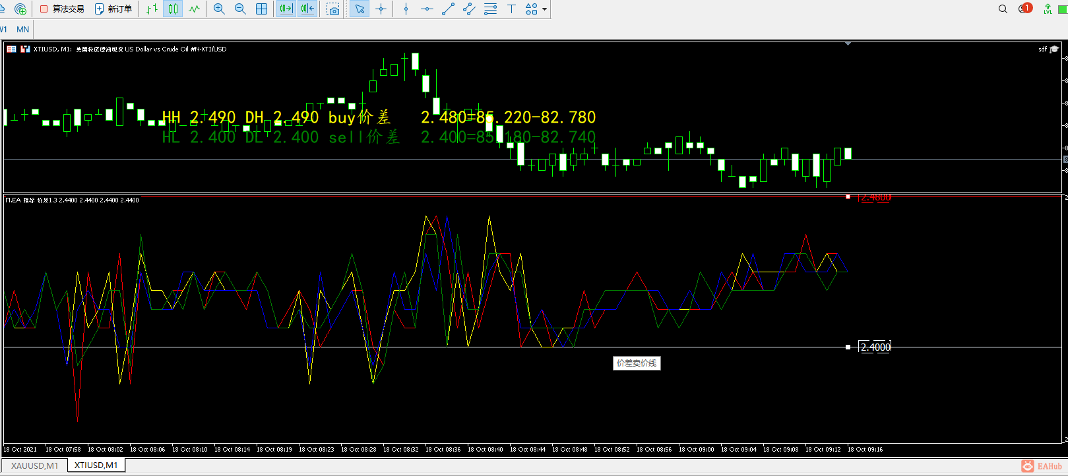Click the EA indicator label with 2.4400 values
The height and width of the screenshot is (476, 1068).
point(72,200)
